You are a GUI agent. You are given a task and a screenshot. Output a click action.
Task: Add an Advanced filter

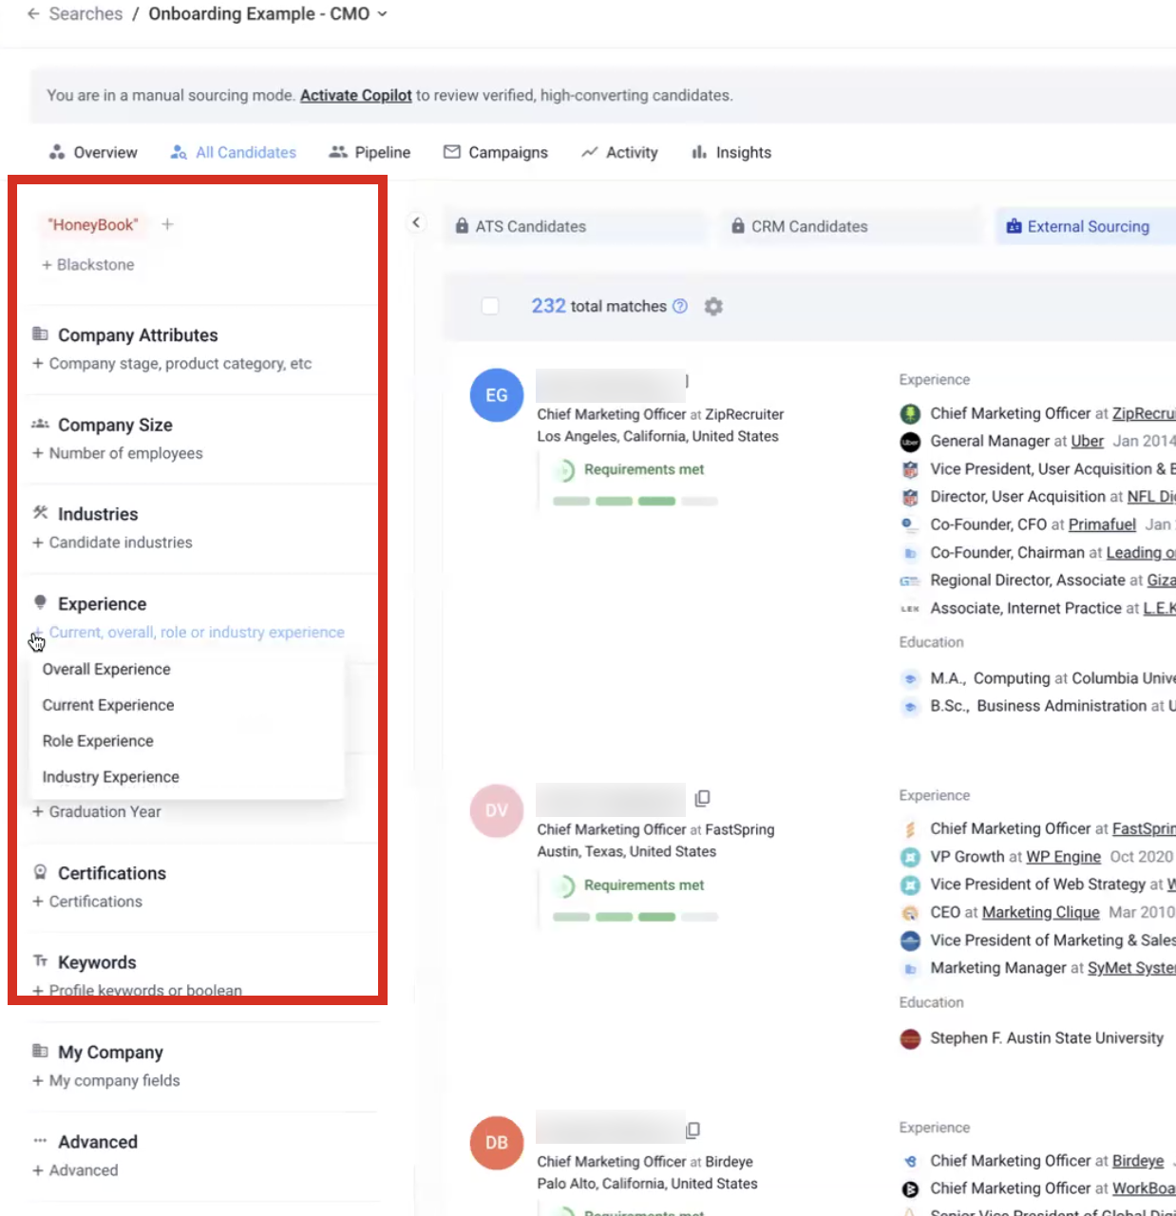75,1170
